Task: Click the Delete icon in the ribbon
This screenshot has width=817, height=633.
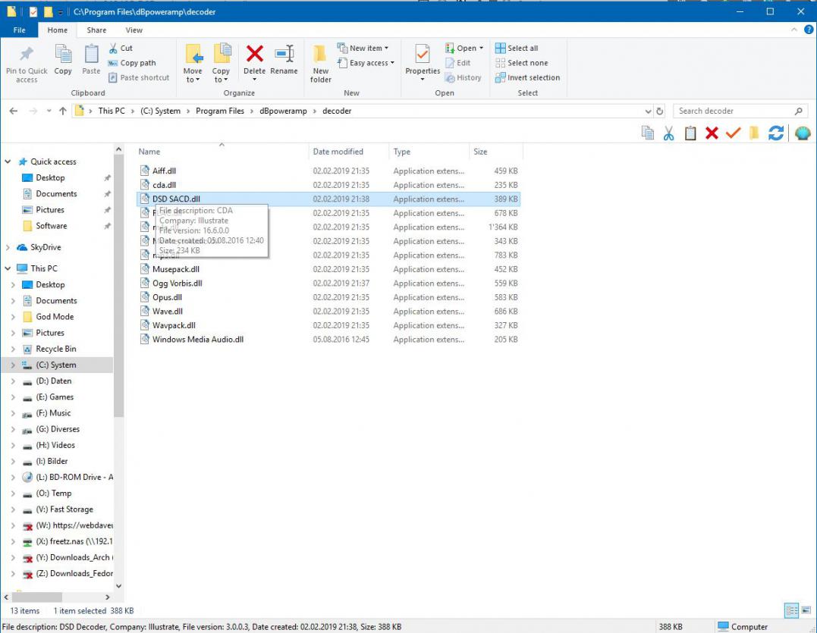Action: [x=255, y=61]
